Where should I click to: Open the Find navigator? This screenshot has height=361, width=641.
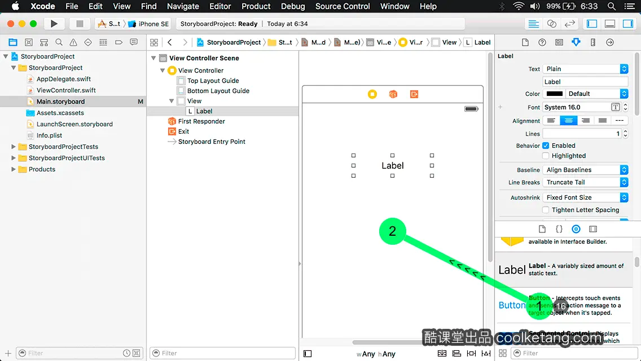click(x=59, y=42)
